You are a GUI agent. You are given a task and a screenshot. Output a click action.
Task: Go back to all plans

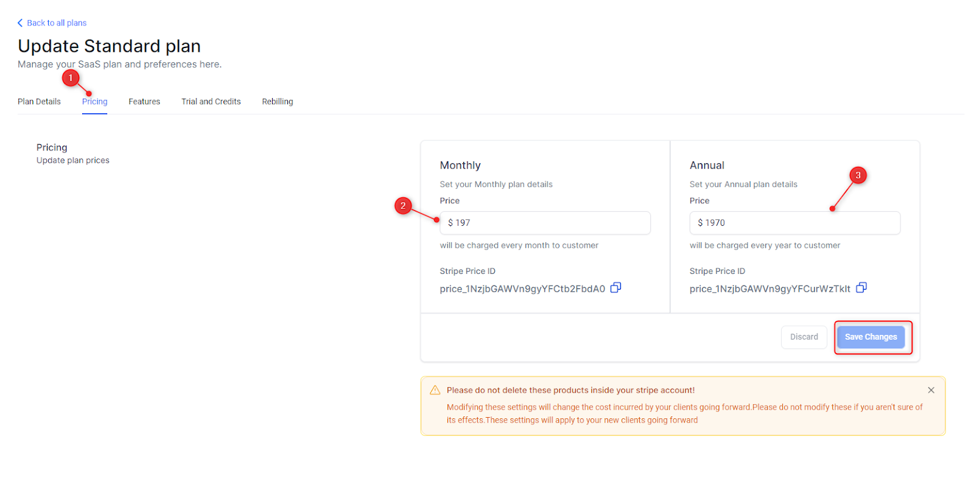click(x=57, y=23)
